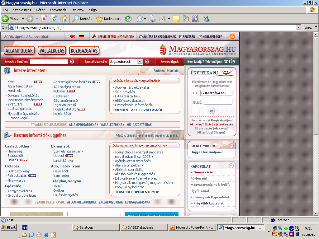Click into the Keresés a Portálon search field
The height and width of the screenshot is (239, 319).
tap(49, 62)
